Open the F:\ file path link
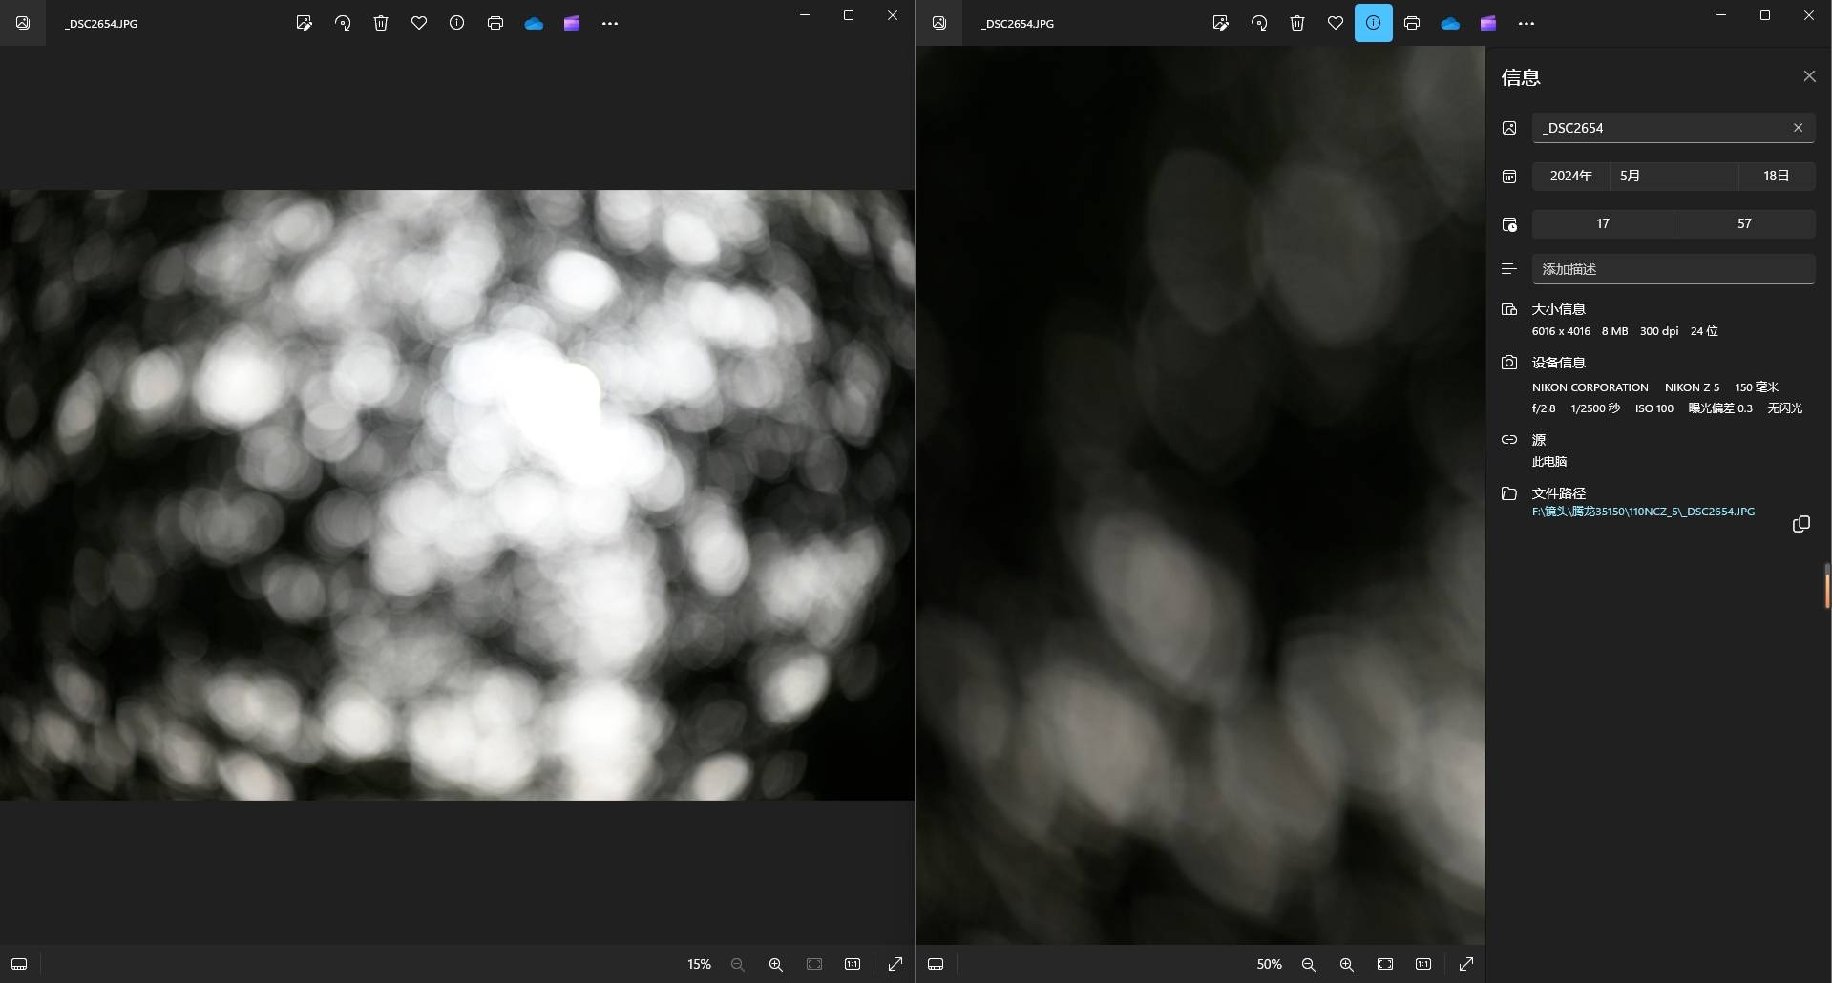This screenshot has height=983, width=1832. (1643, 512)
